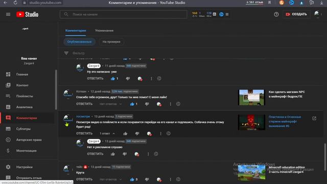Reply to the 'Крута' comment

(84, 179)
